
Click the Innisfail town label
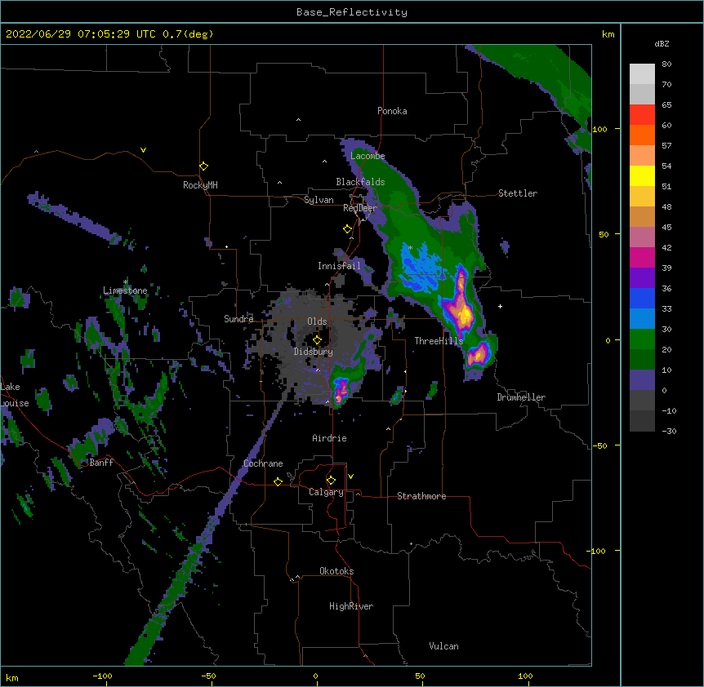[x=339, y=266]
